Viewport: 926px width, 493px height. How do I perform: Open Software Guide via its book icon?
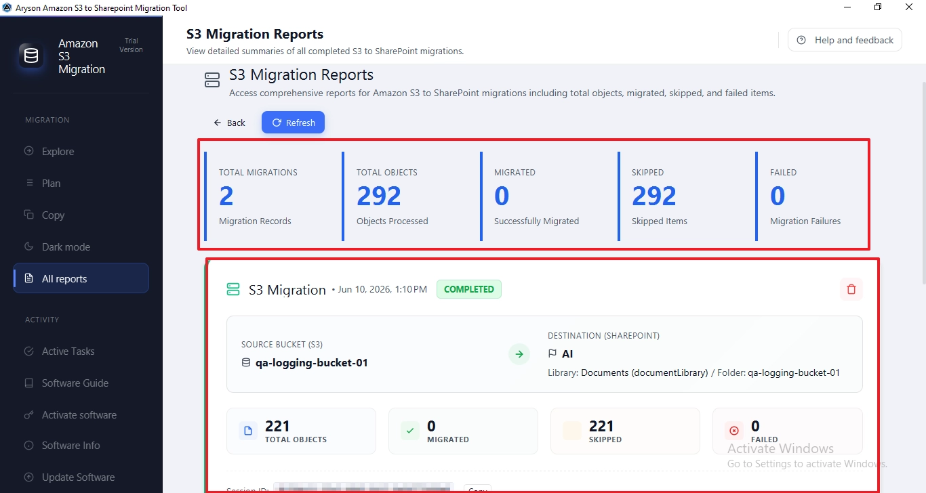point(28,383)
